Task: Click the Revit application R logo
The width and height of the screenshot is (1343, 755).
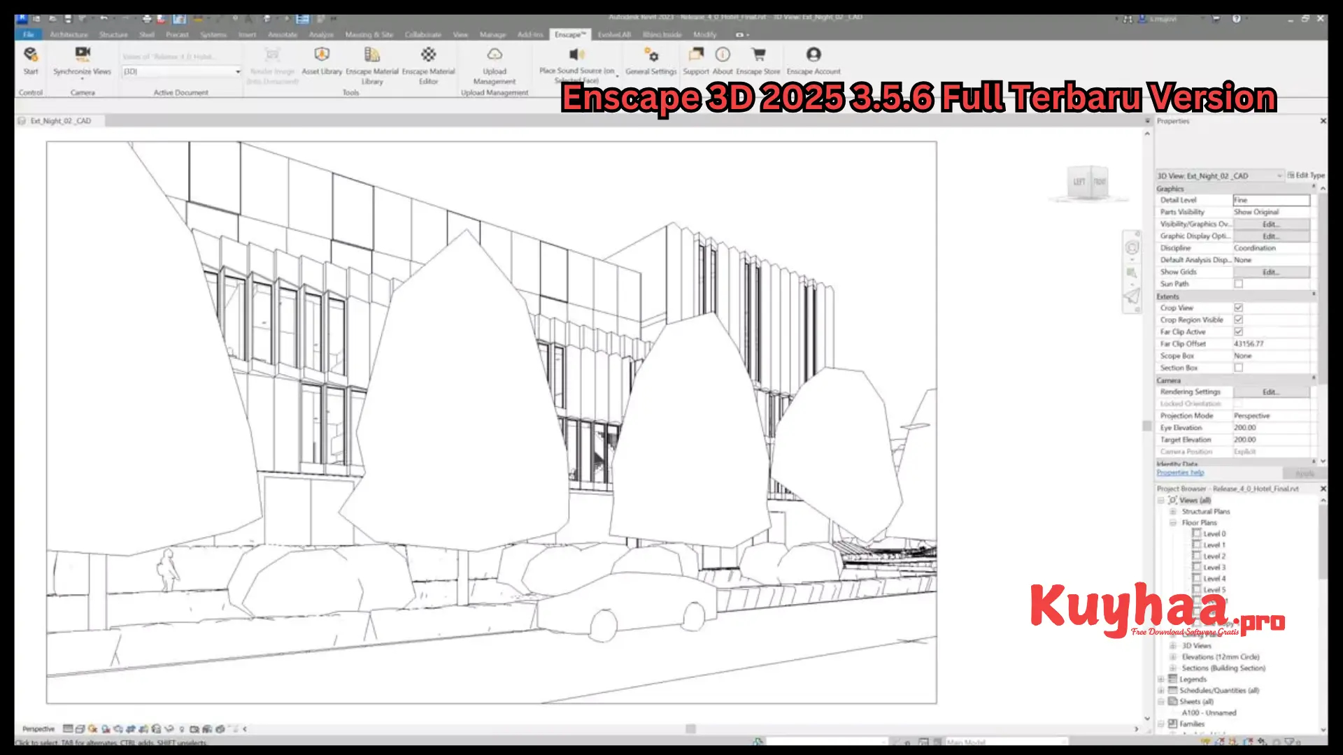Action: 22,19
